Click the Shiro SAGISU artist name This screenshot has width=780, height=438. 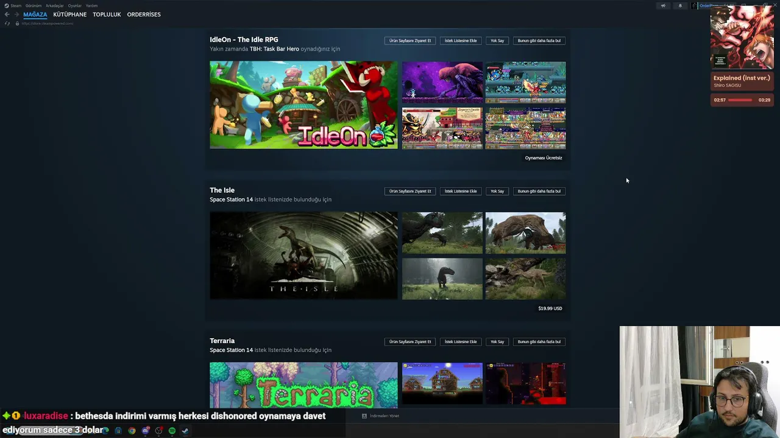tap(728, 86)
